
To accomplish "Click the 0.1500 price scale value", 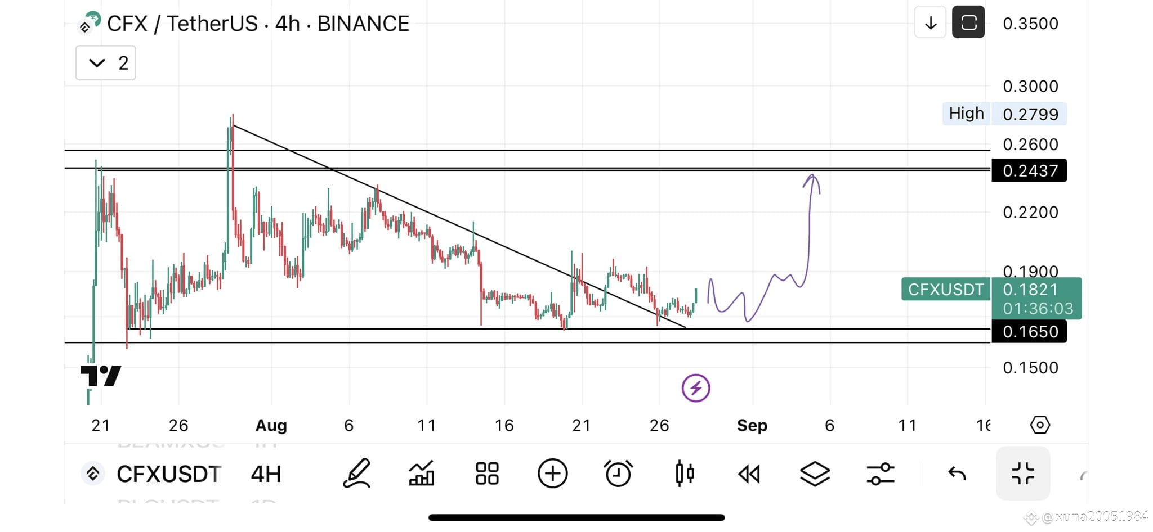I will (x=1030, y=368).
